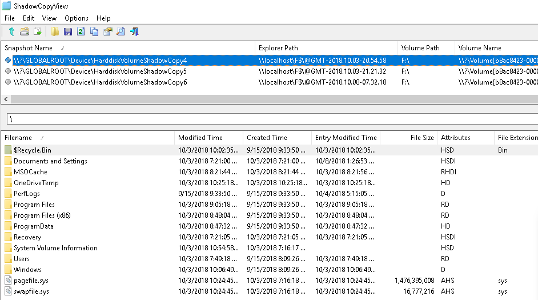Sort snapshots by Snapshot Name column
This screenshot has height=300, width=538.
pos(29,48)
